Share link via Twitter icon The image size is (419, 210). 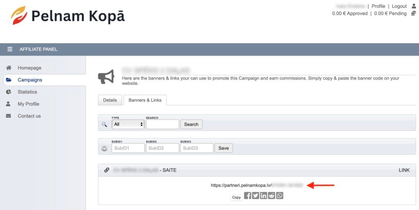coord(255,196)
